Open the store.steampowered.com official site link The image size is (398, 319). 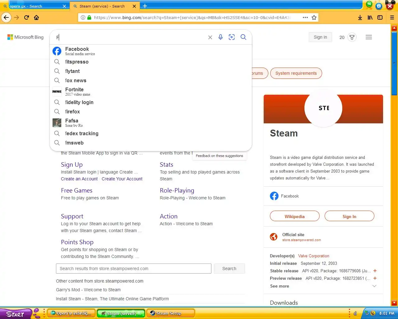pyautogui.click(x=302, y=240)
